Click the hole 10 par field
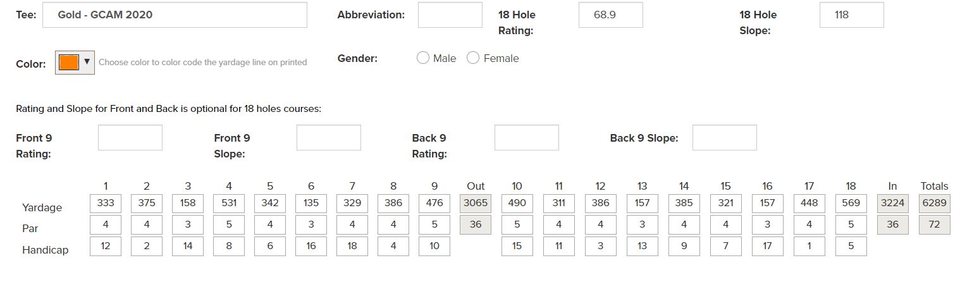Viewport: 960px width, 289px height. tap(517, 225)
